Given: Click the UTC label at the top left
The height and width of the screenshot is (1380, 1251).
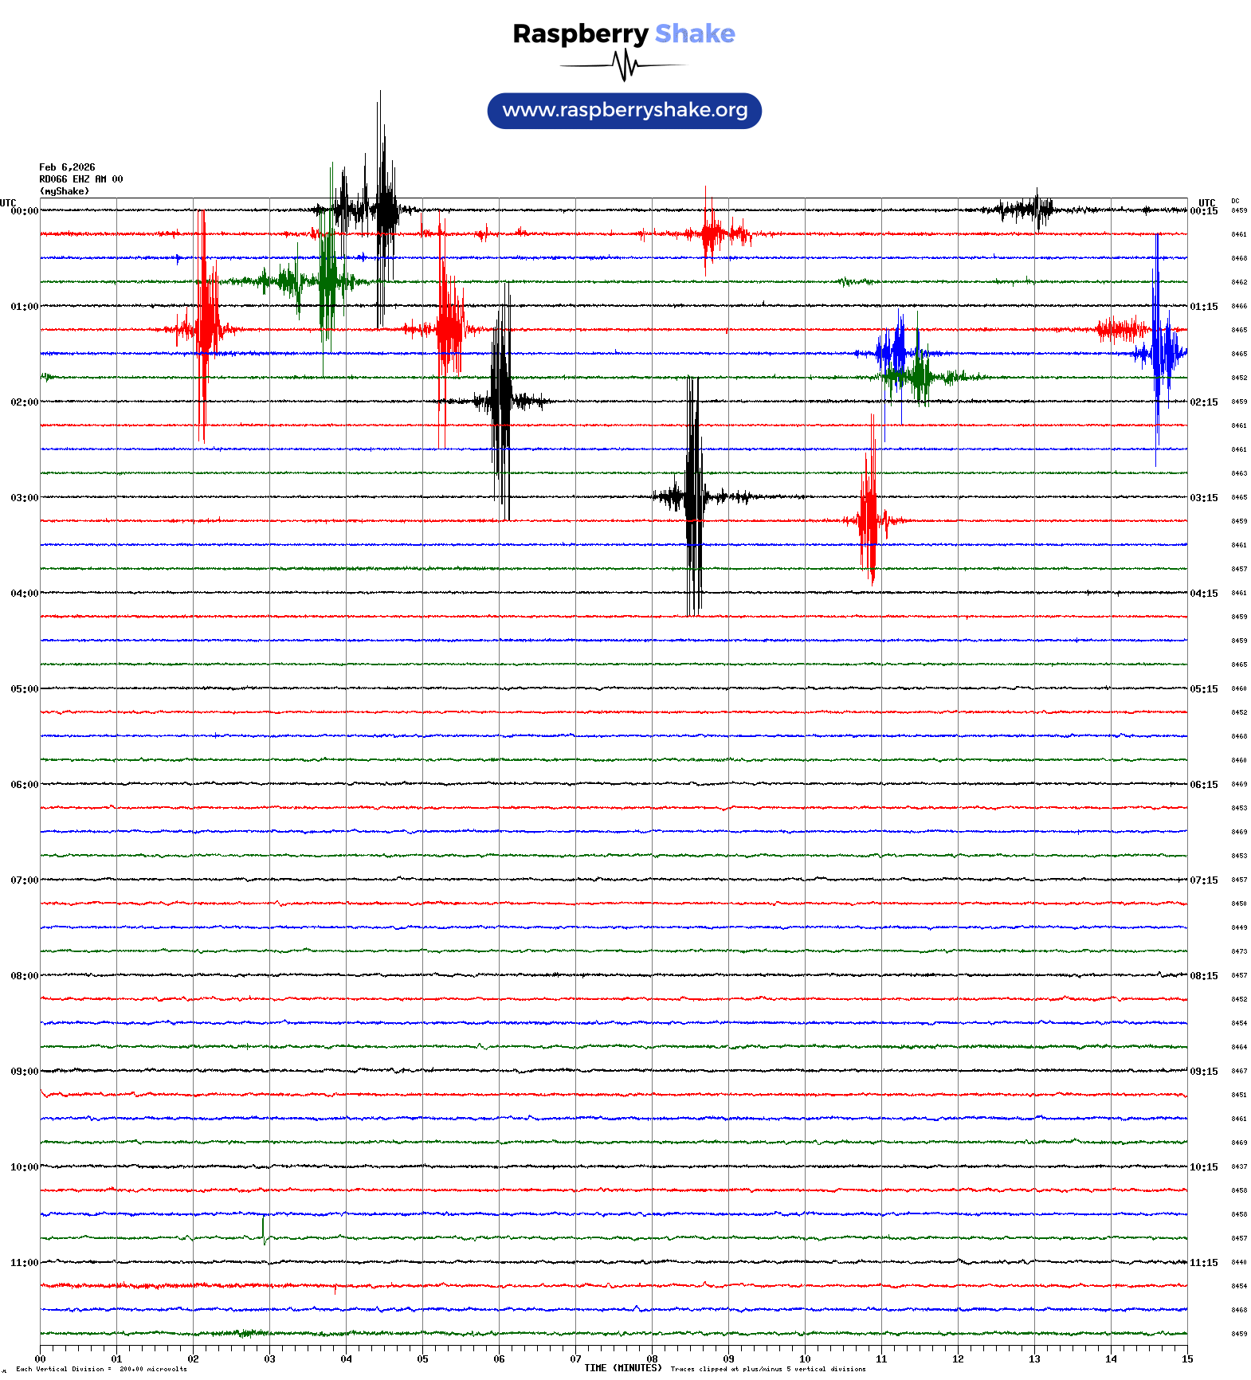Looking at the screenshot, I should pos(8,203).
